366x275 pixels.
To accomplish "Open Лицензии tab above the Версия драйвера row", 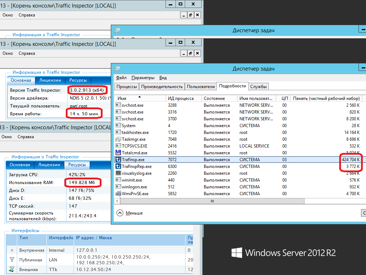I will click(50, 80).
